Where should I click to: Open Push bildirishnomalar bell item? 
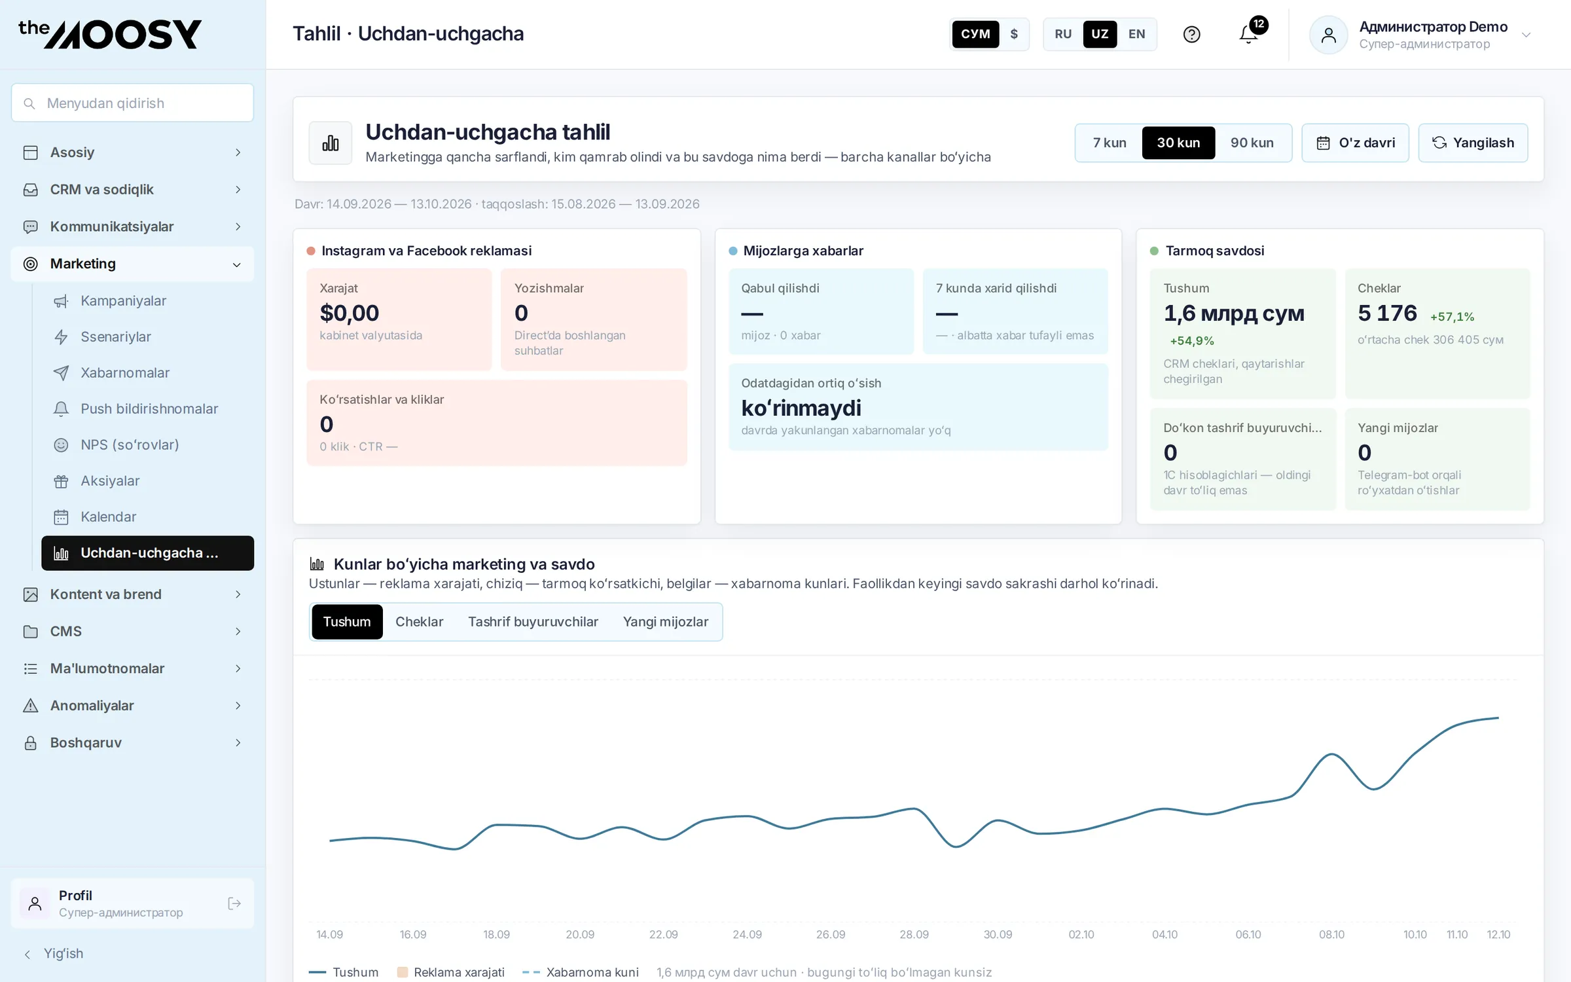(147, 409)
